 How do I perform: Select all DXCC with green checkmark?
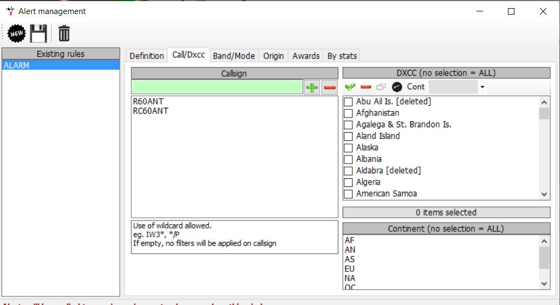pos(350,87)
